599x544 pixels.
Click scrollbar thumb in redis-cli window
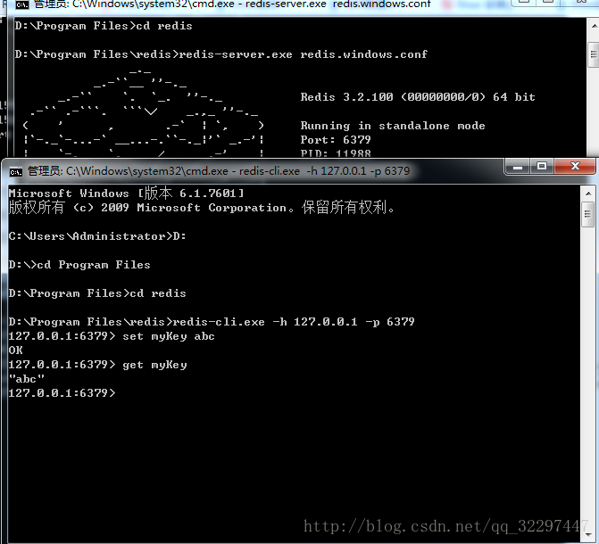pyautogui.click(x=588, y=215)
